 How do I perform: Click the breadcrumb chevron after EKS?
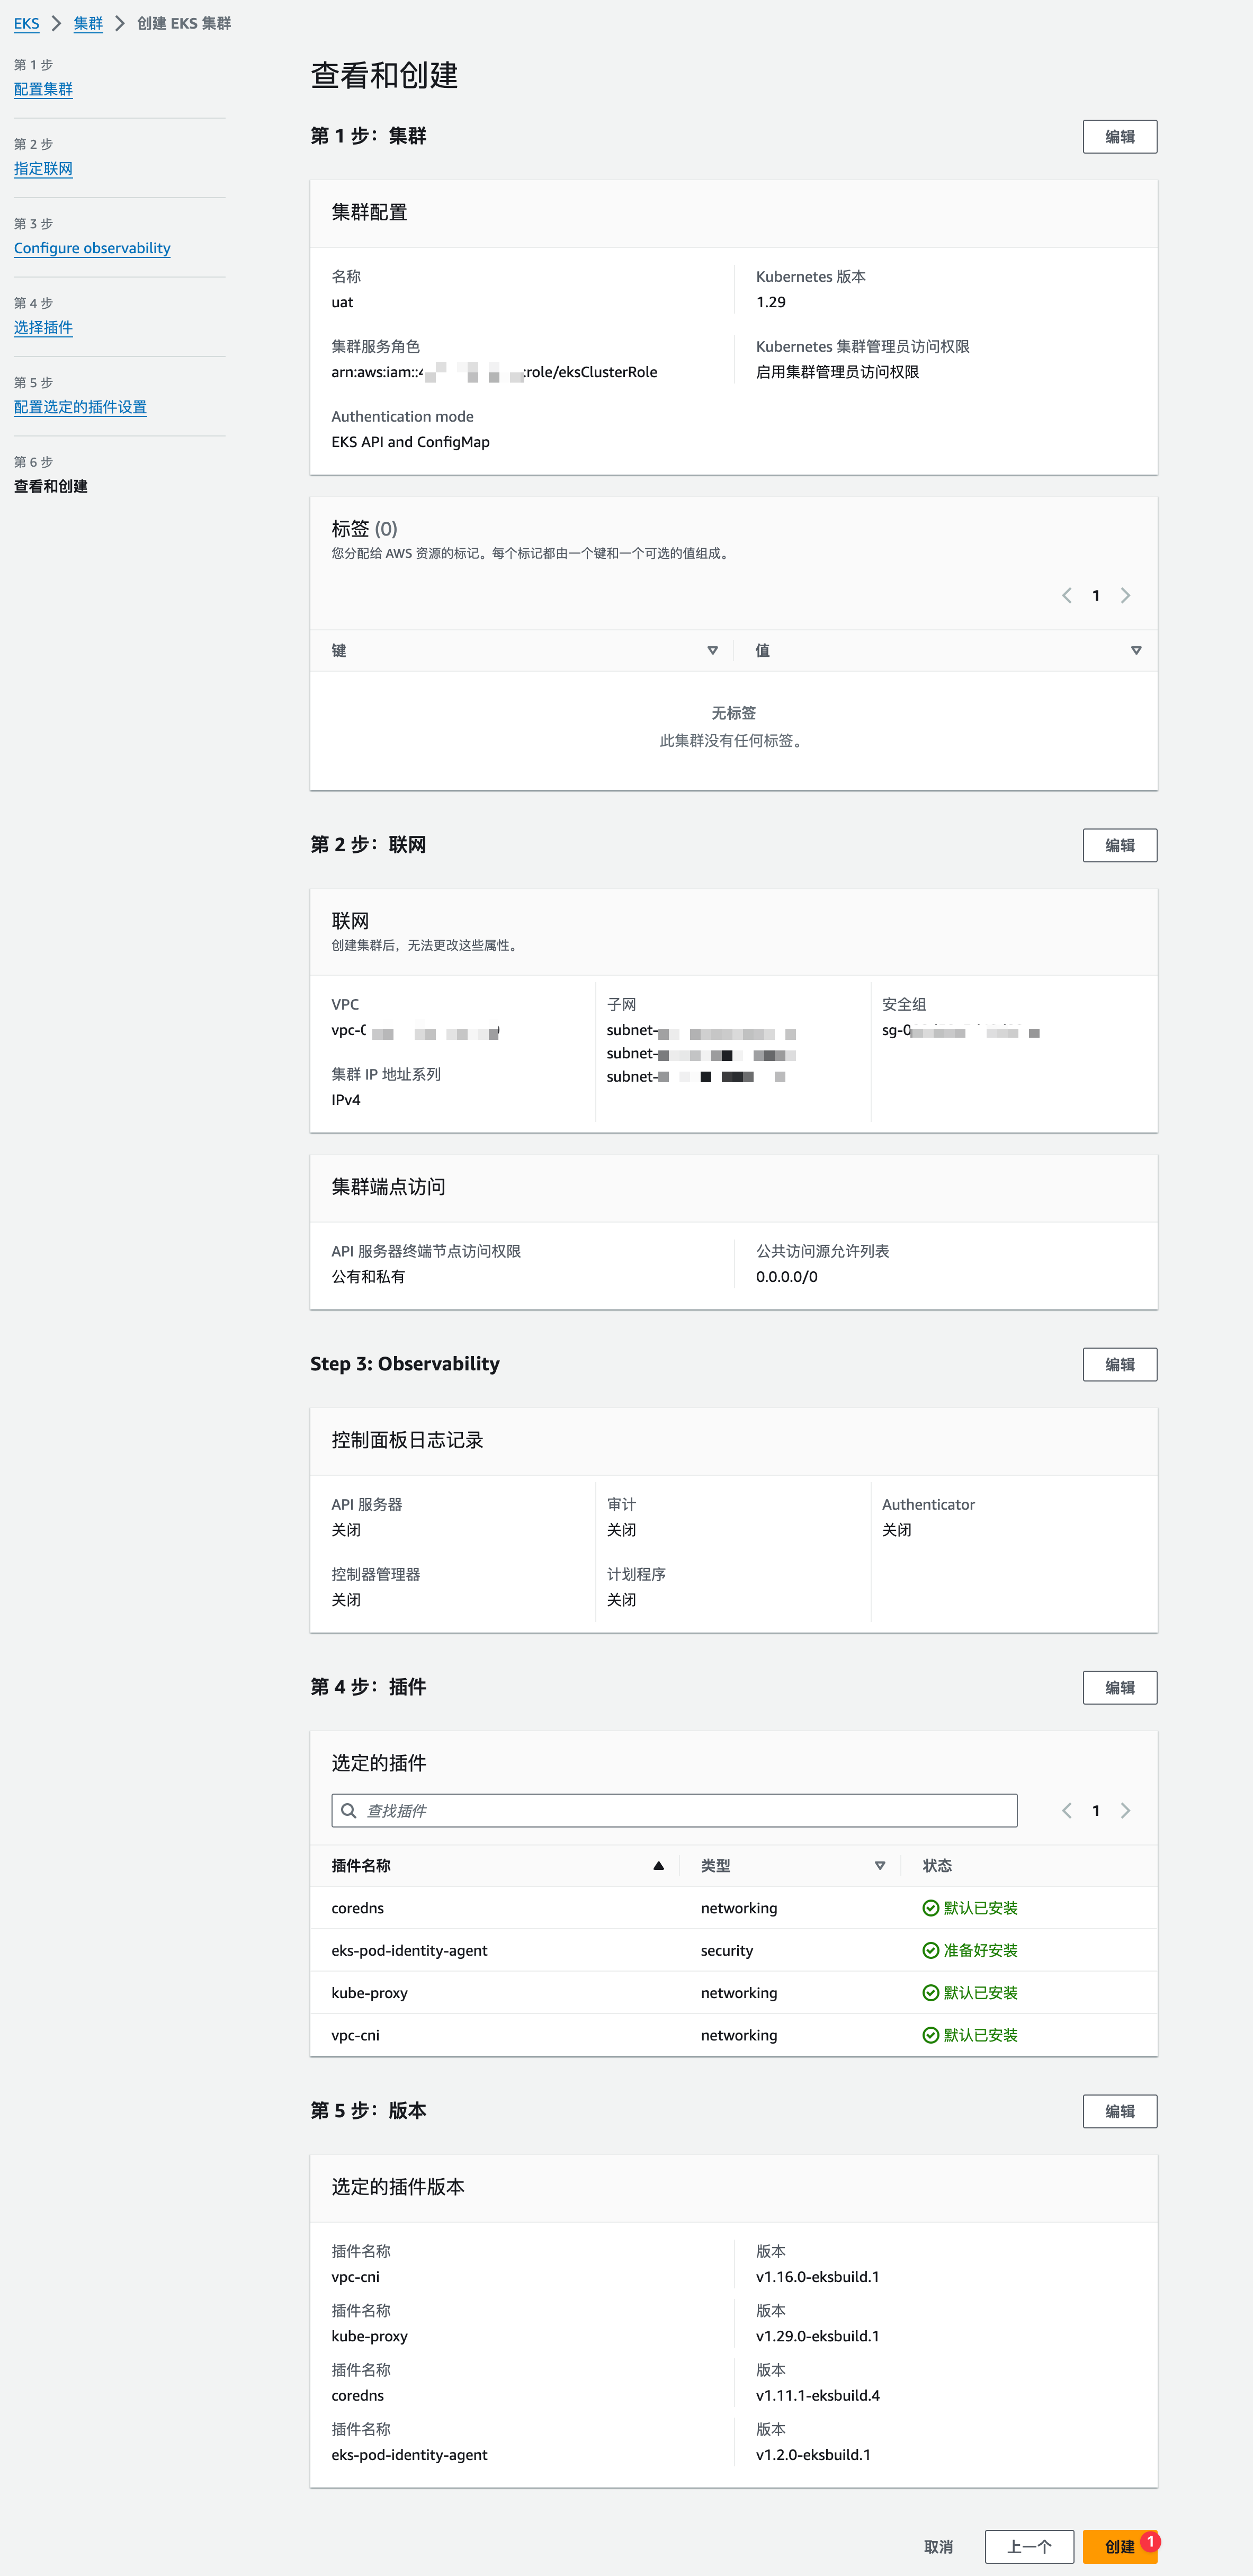pos(57,23)
